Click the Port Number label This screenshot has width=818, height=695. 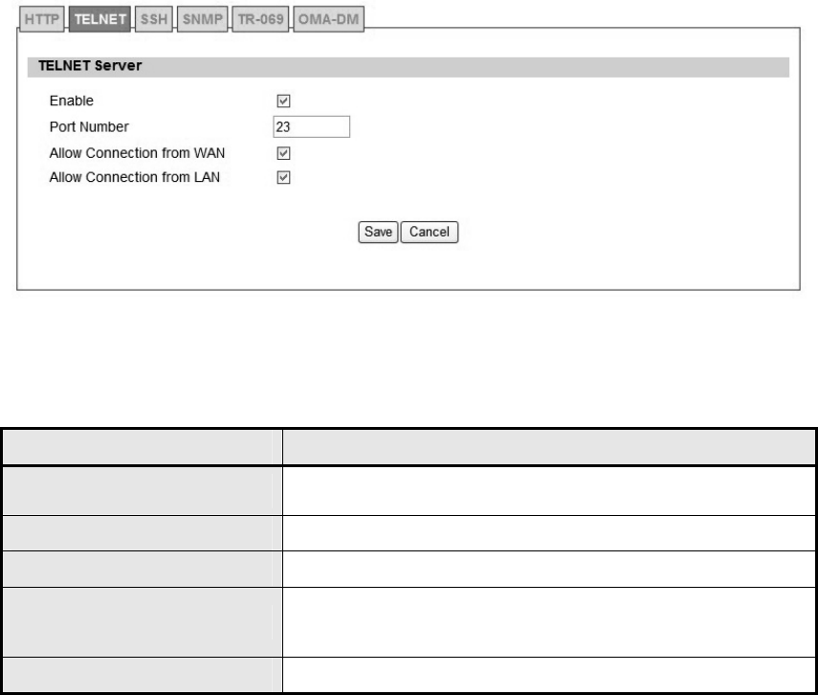pyautogui.click(x=89, y=127)
